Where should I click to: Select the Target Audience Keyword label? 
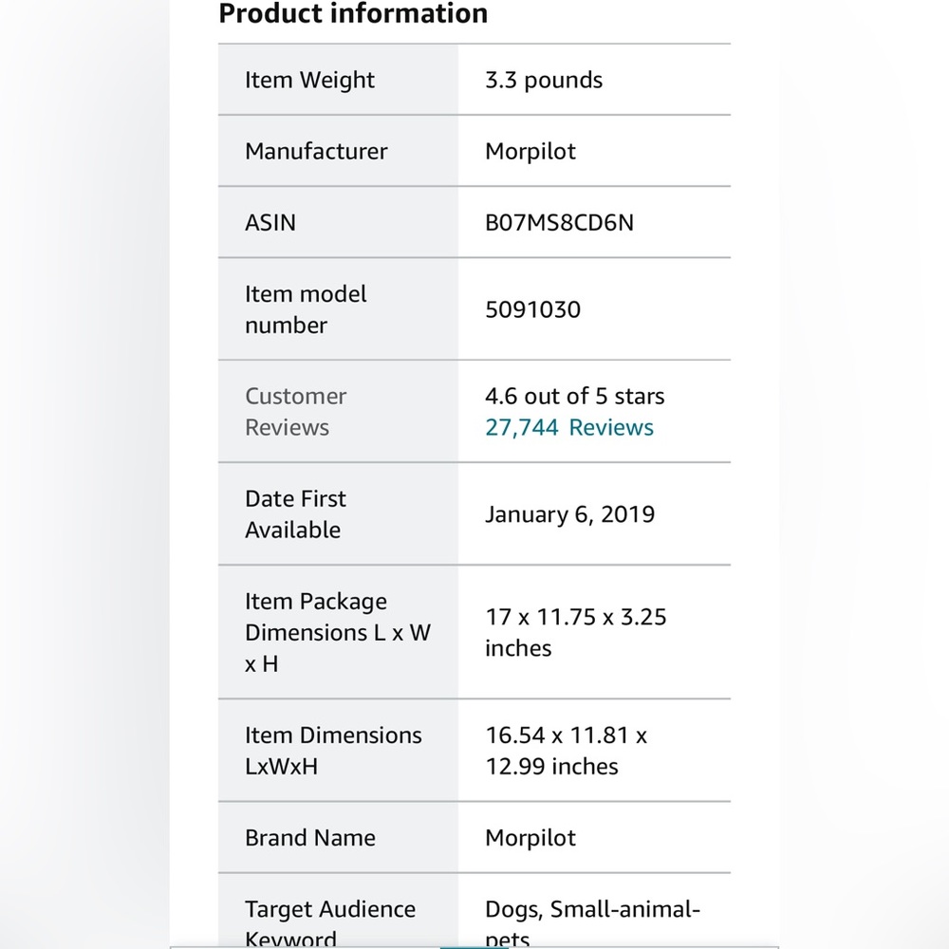330,924
